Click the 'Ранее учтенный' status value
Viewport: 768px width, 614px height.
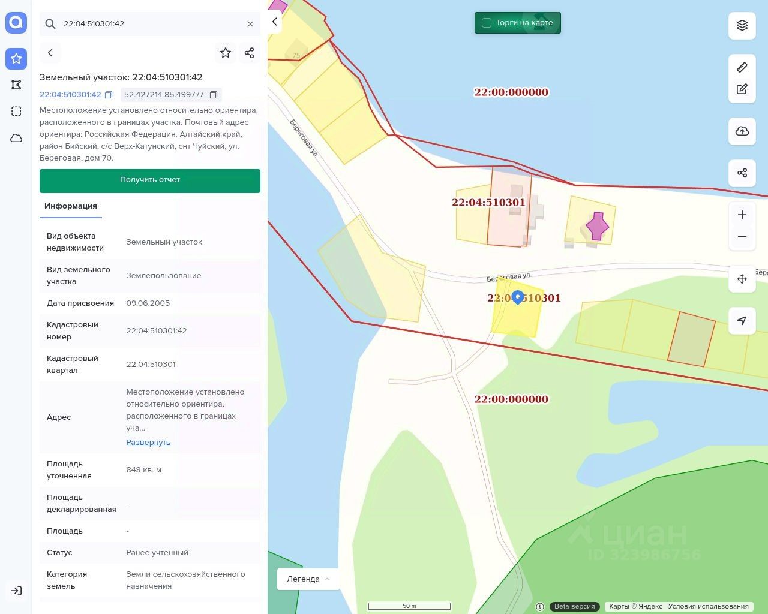[157, 553]
